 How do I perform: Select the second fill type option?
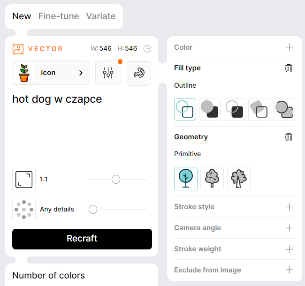coord(210,109)
